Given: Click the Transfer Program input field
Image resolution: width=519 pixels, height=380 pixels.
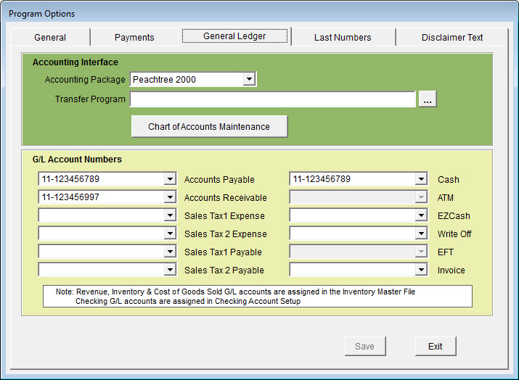Looking at the screenshot, I should click(x=273, y=99).
